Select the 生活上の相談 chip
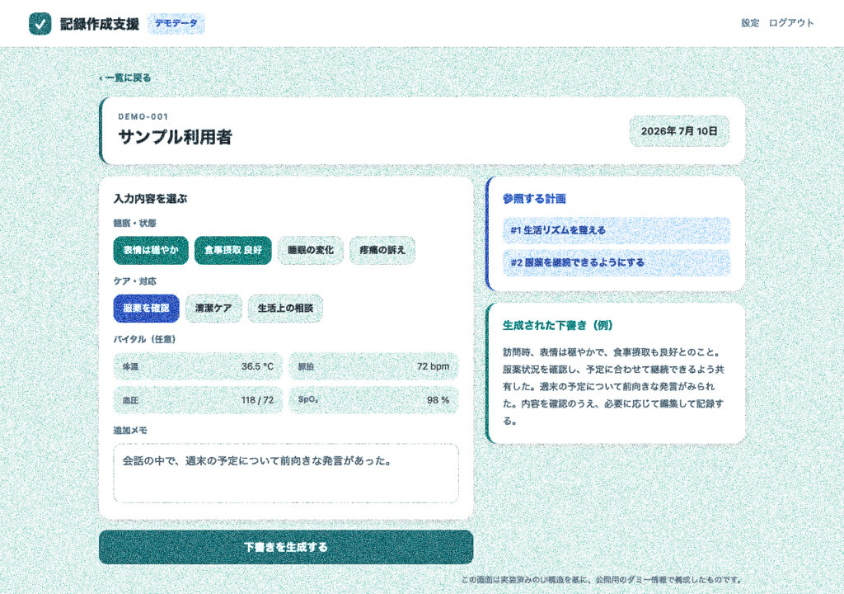 point(285,309)
